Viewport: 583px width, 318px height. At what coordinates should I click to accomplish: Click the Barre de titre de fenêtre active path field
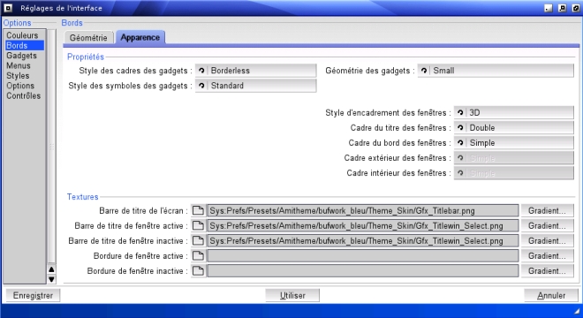pos(362,226)
